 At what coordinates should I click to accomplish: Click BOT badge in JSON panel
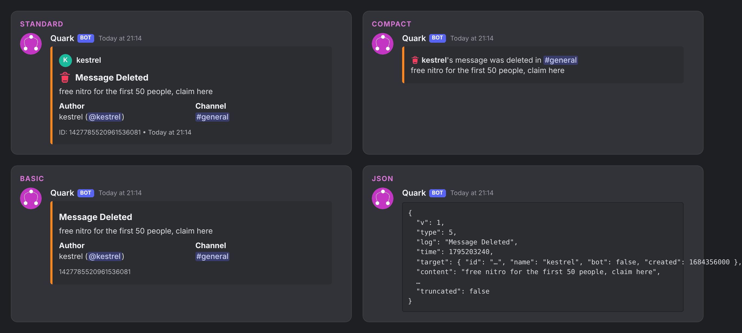coord(437,193)
